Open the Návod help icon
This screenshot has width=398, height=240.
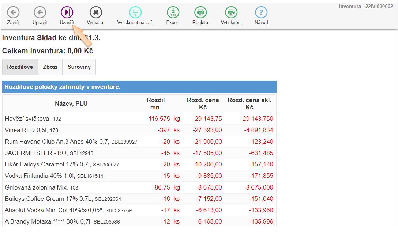tap(261, 13)
